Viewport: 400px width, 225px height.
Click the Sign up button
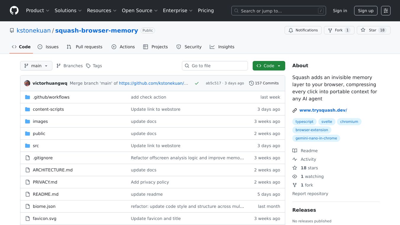pos(366,11)
